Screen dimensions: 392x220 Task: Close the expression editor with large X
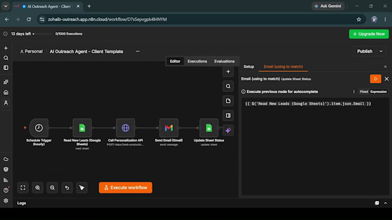coord(386,79)
